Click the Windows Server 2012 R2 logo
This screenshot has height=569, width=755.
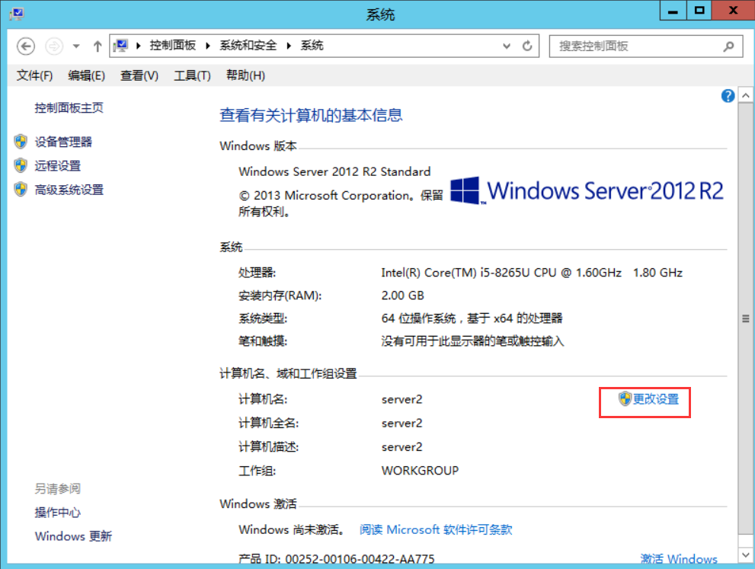coord(587,190)
